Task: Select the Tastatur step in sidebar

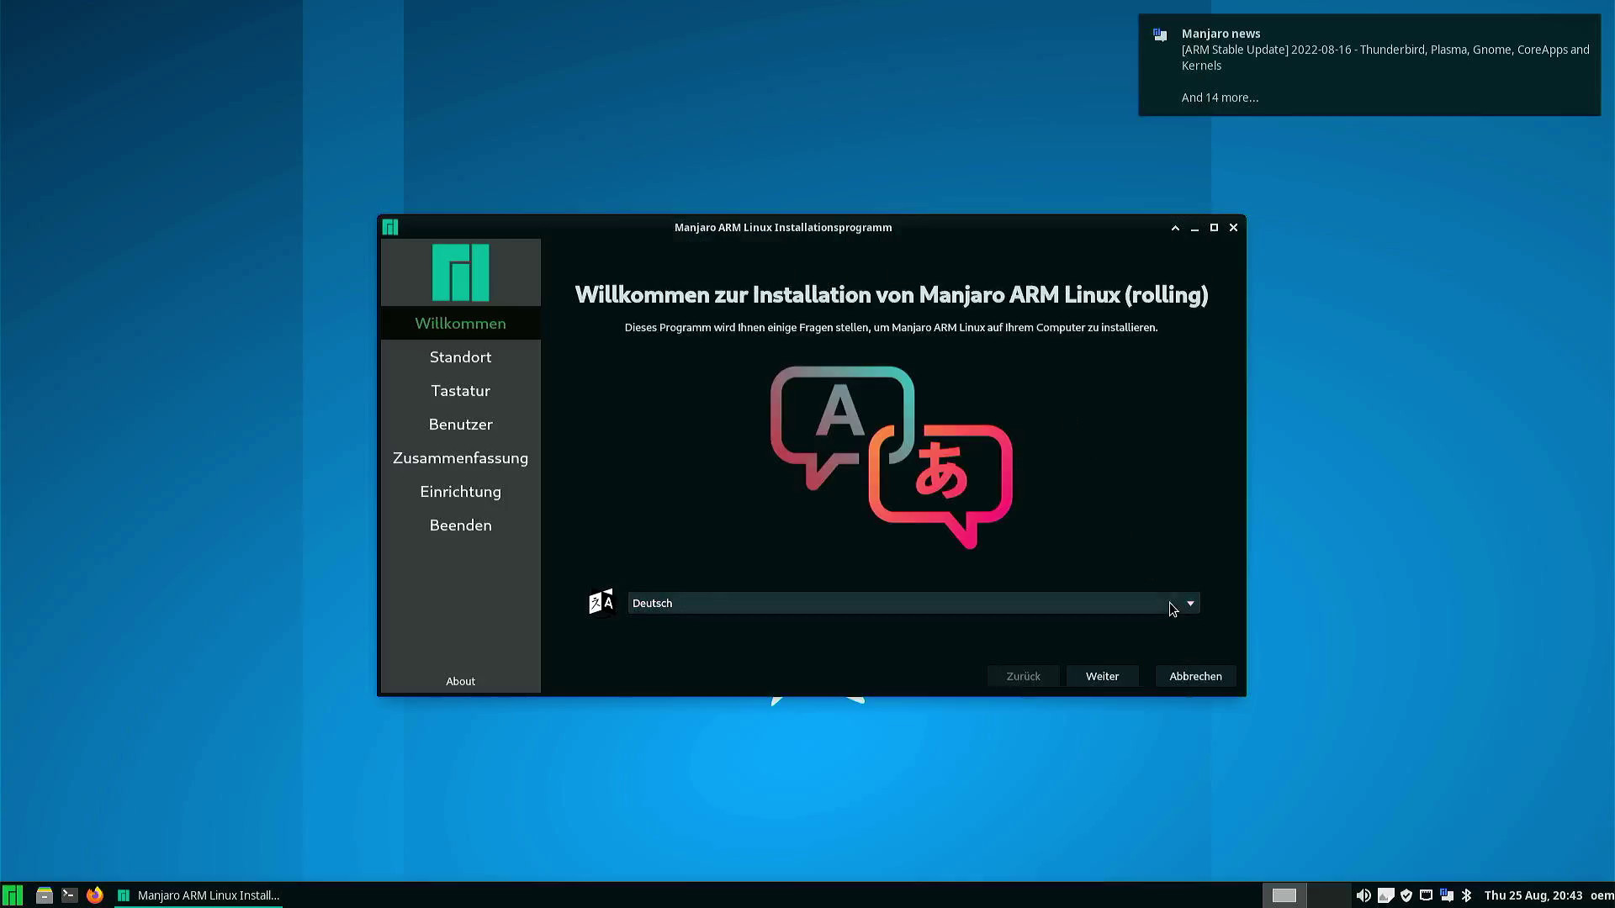Action: [460, 391]
